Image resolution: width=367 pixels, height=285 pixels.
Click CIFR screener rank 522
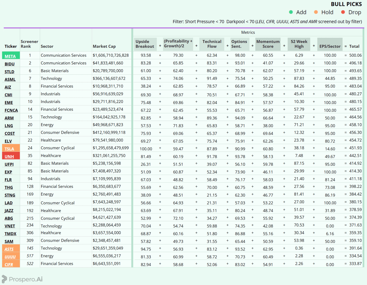(30, 264)
